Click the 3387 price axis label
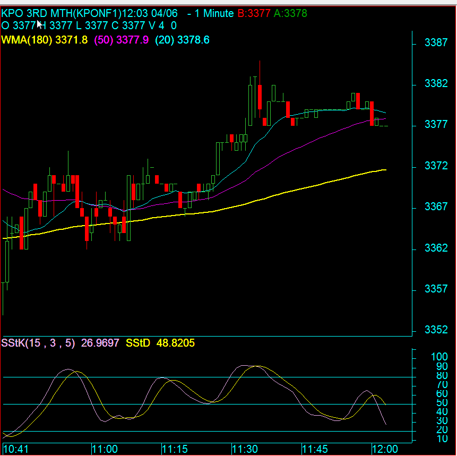Viewport: 457px width, 456px height. click(x=436, y=42)
